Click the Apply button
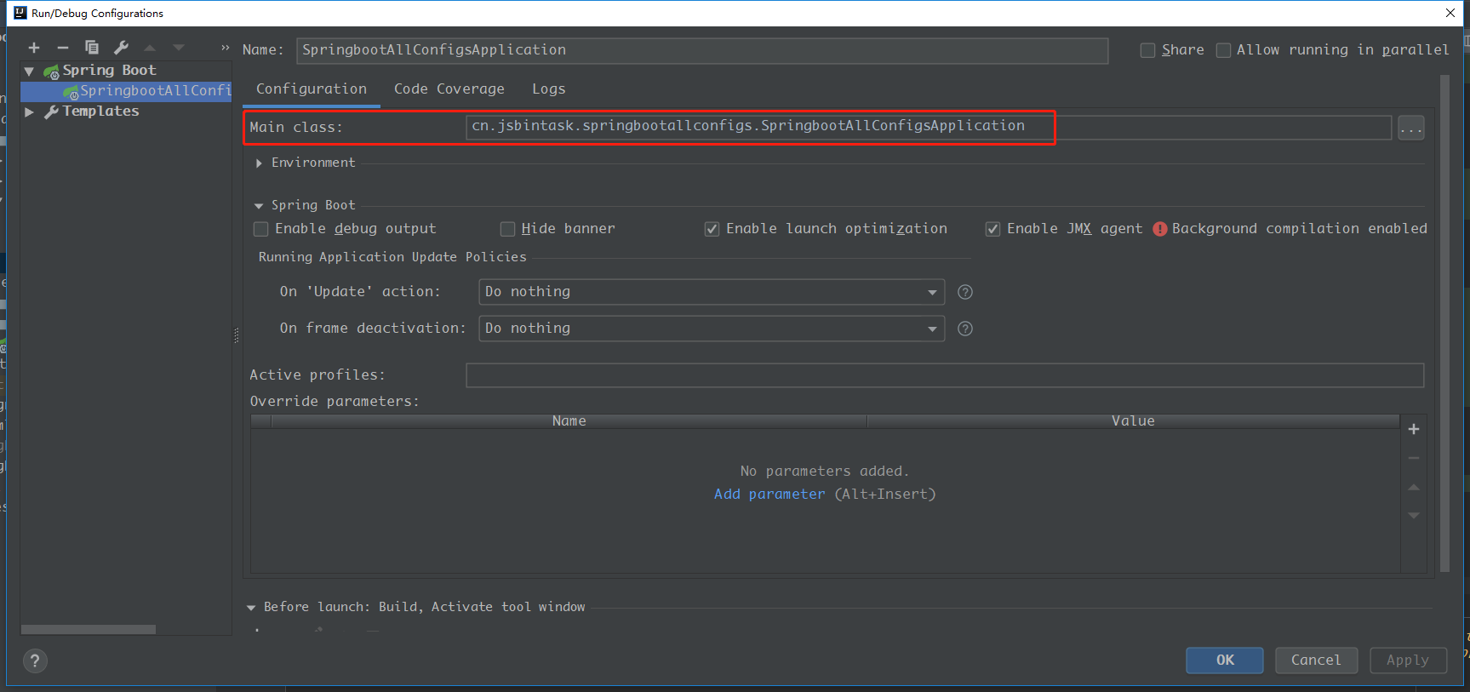Viewport: 1470px width, 692px height. pos(1408,661)
